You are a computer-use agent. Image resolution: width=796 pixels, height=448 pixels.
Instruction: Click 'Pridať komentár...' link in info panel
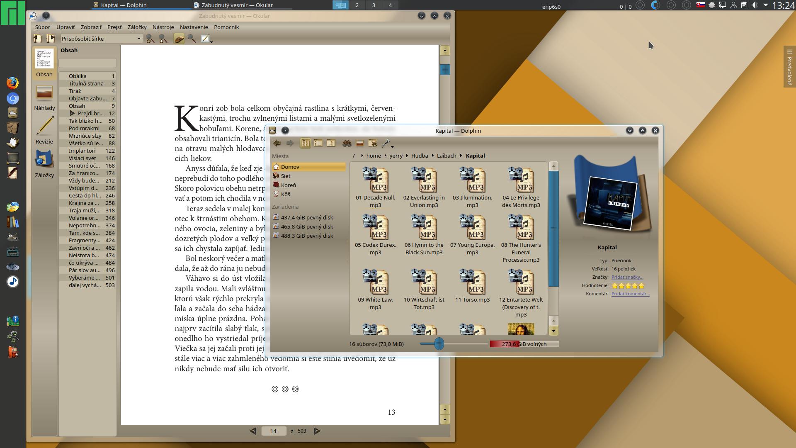point(630,294)
